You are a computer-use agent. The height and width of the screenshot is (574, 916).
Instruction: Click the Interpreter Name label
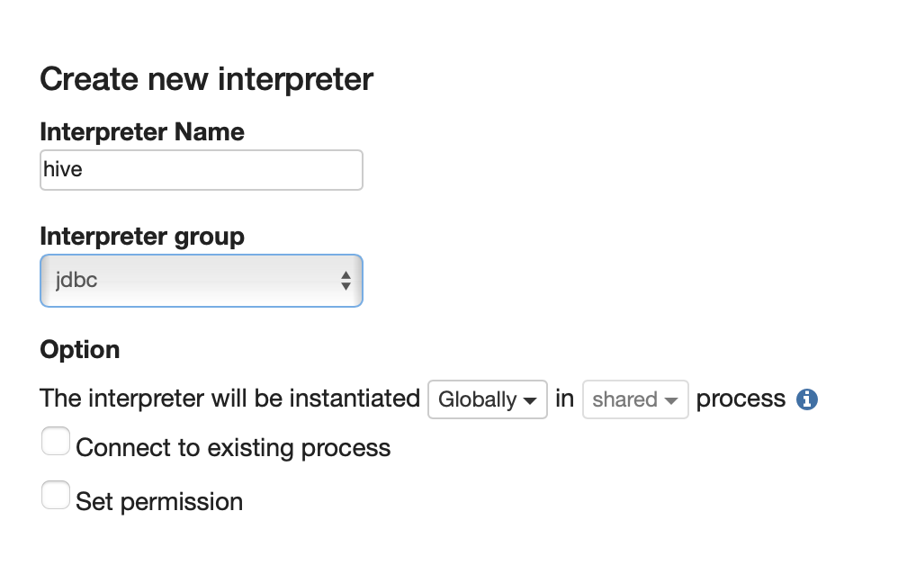pyautogui.click(x=142, y=131)
